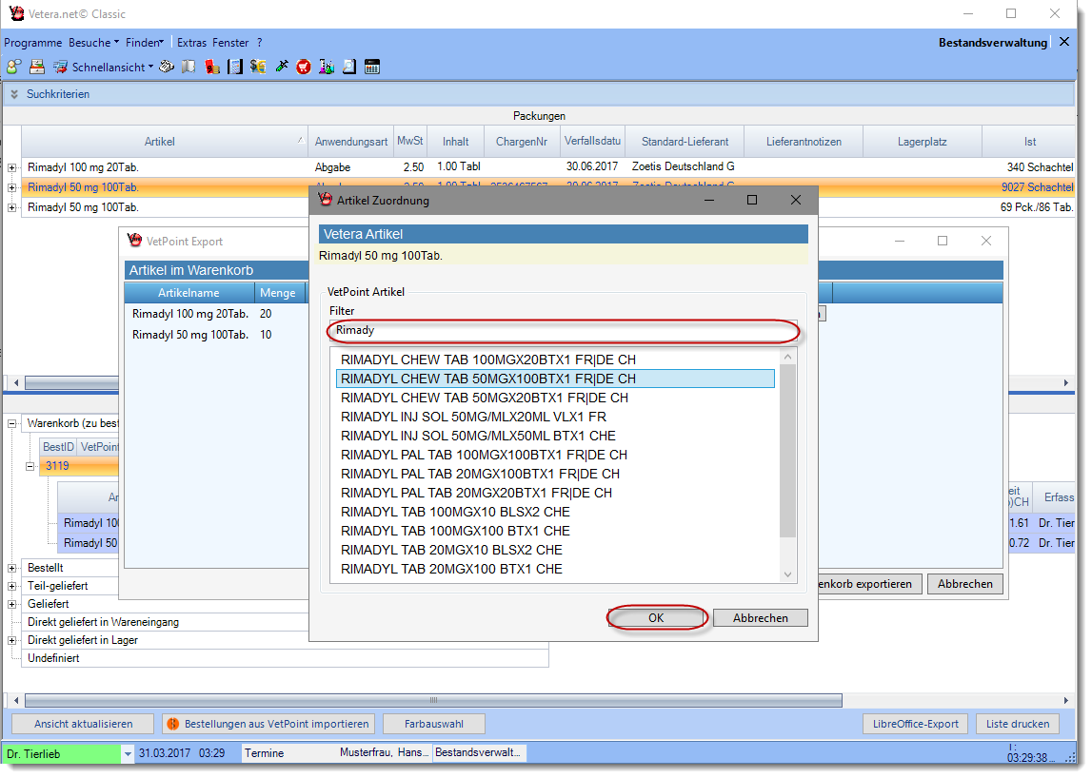Open the file drawer cabinet icon

(x=37, y=67)
